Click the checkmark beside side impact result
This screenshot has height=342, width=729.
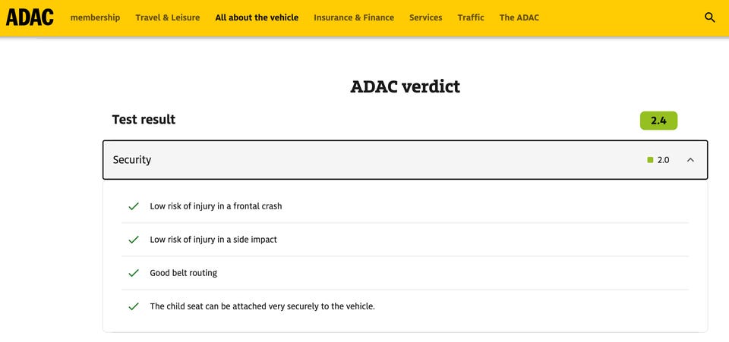point(134,240)
